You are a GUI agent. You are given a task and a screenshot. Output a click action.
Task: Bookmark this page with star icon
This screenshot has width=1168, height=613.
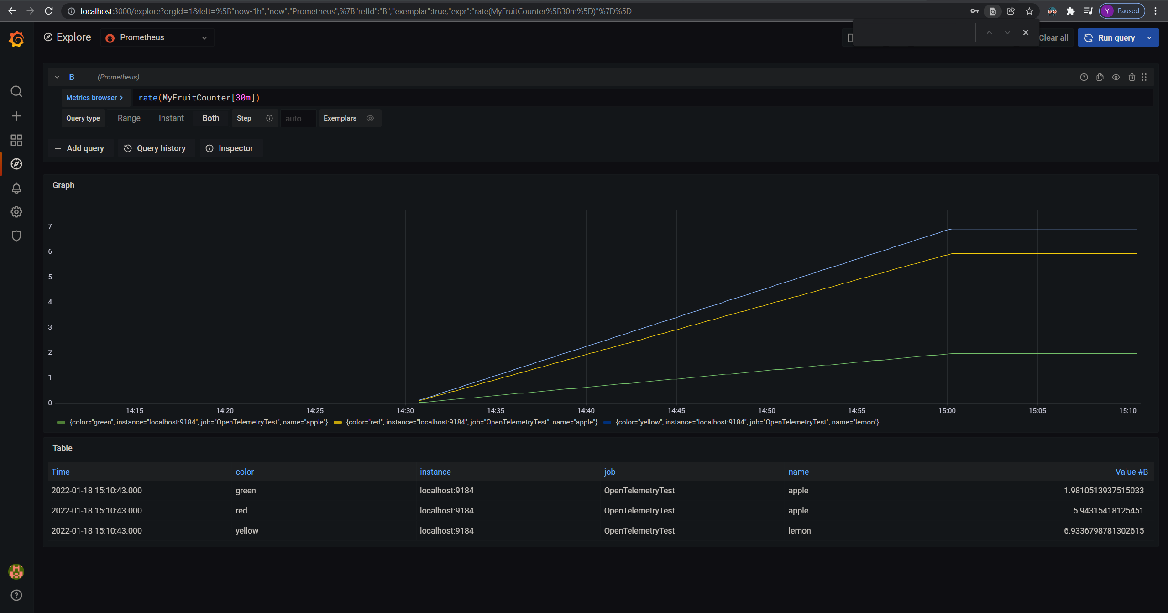(x=1029, y=11)
